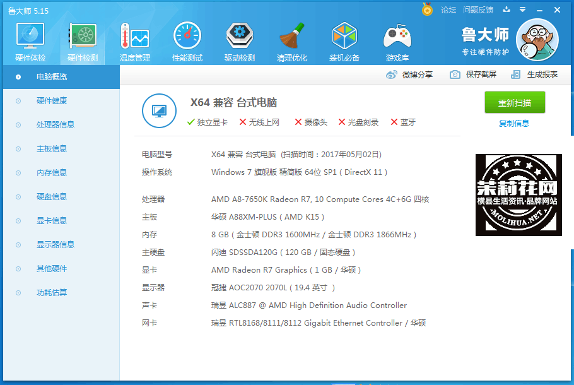Click the Windows 7 旗舰版 operating system text
The height and width of the screenshot is (385, 574).
pos(299,172)
